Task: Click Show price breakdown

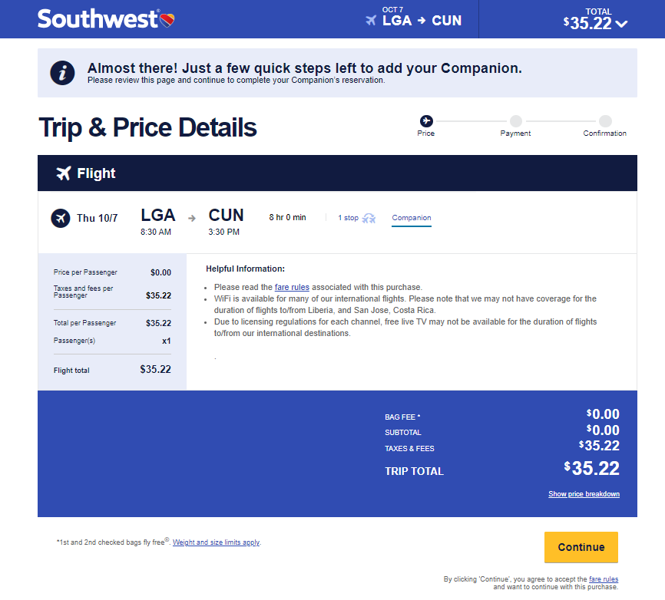Action: point(584,493)
